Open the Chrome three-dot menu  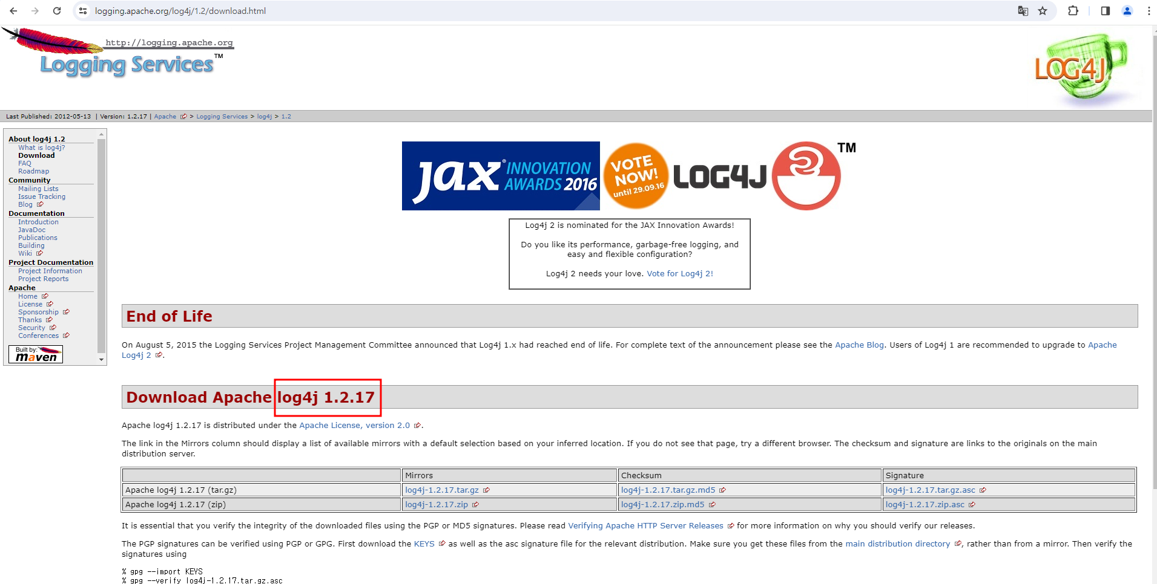[x=1149, y=11]
